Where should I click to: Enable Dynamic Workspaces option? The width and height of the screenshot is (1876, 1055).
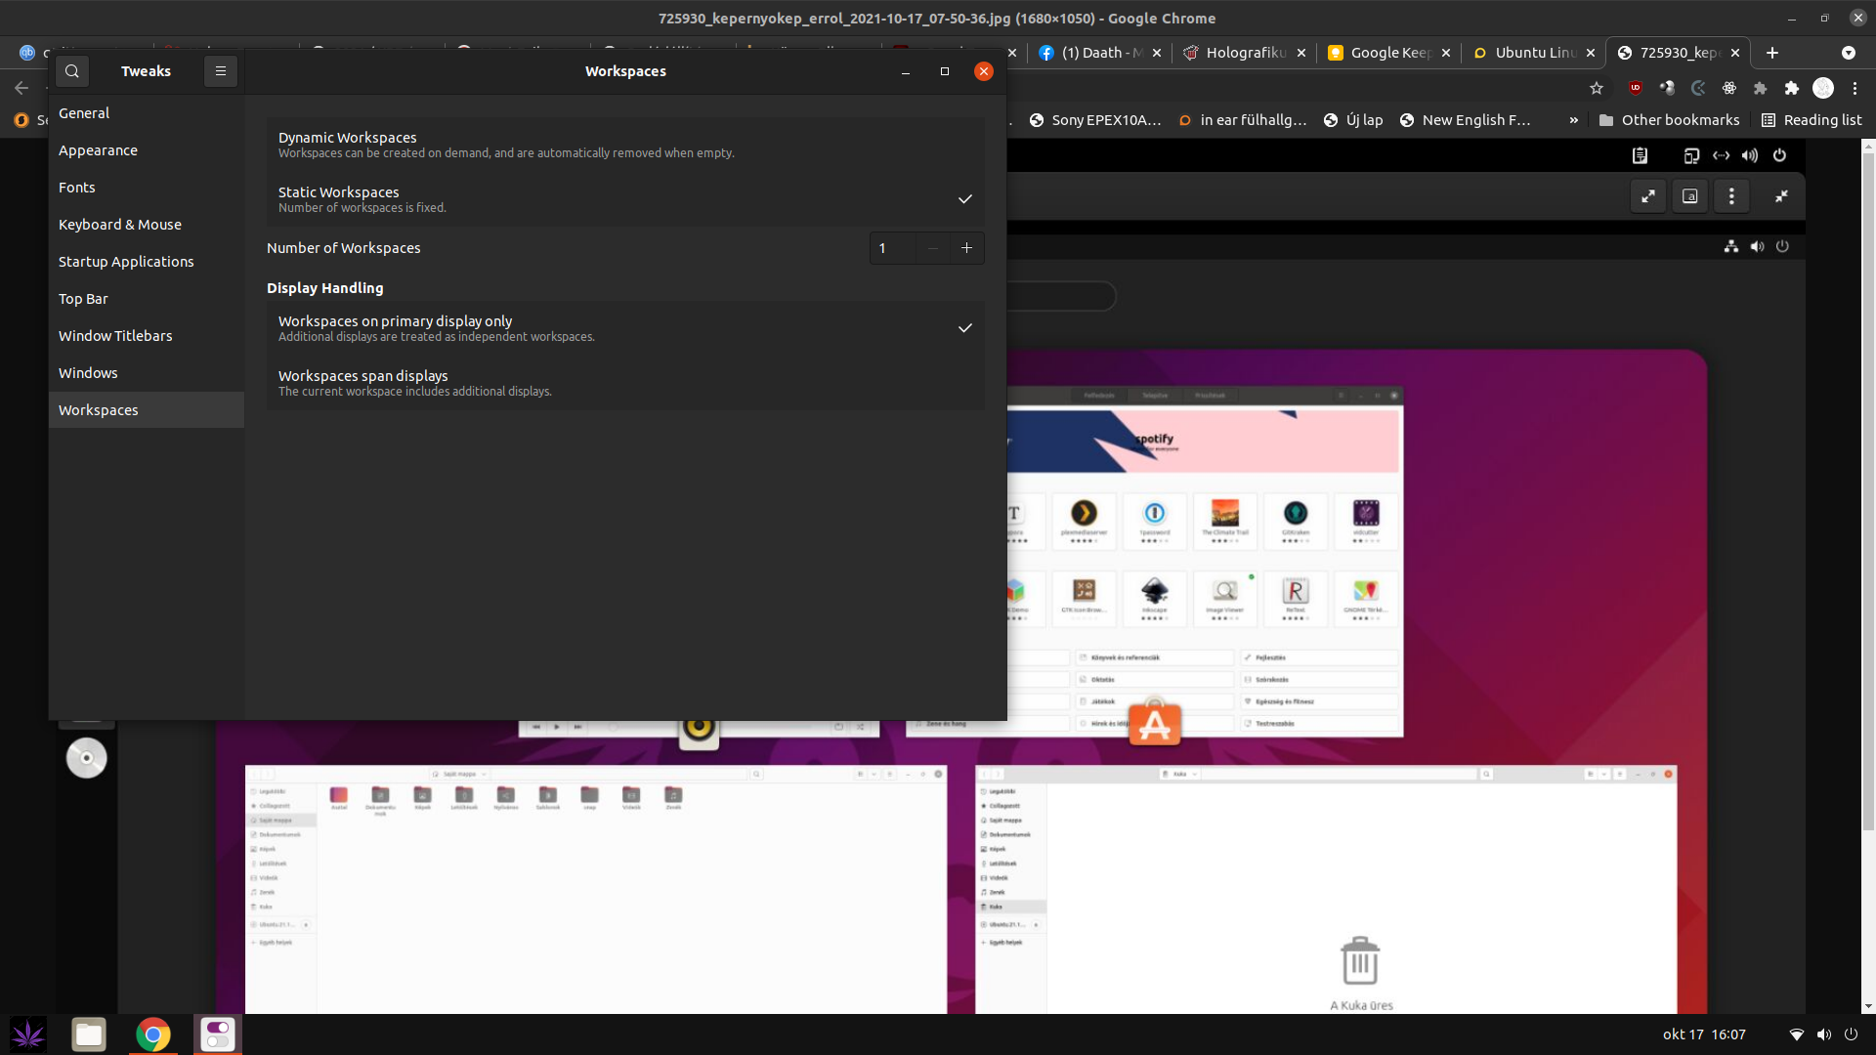coord(625,145)
